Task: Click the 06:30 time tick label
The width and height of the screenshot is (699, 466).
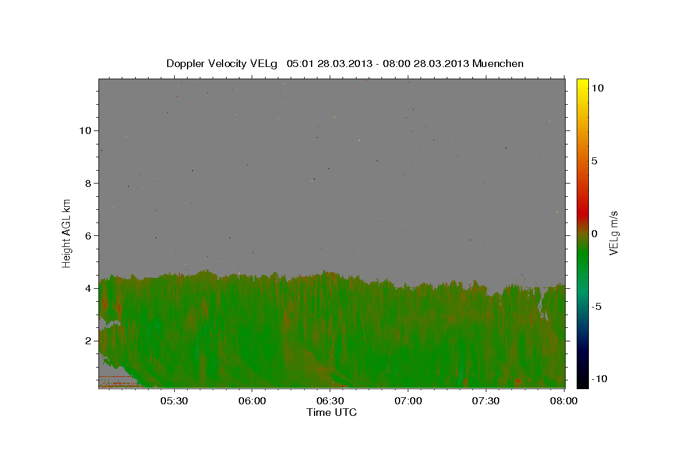Action: (x=330, y=401)
